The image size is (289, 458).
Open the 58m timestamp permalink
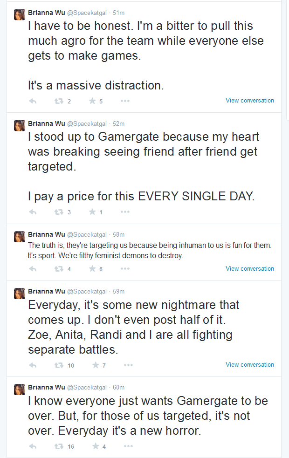tap(119, 234)
